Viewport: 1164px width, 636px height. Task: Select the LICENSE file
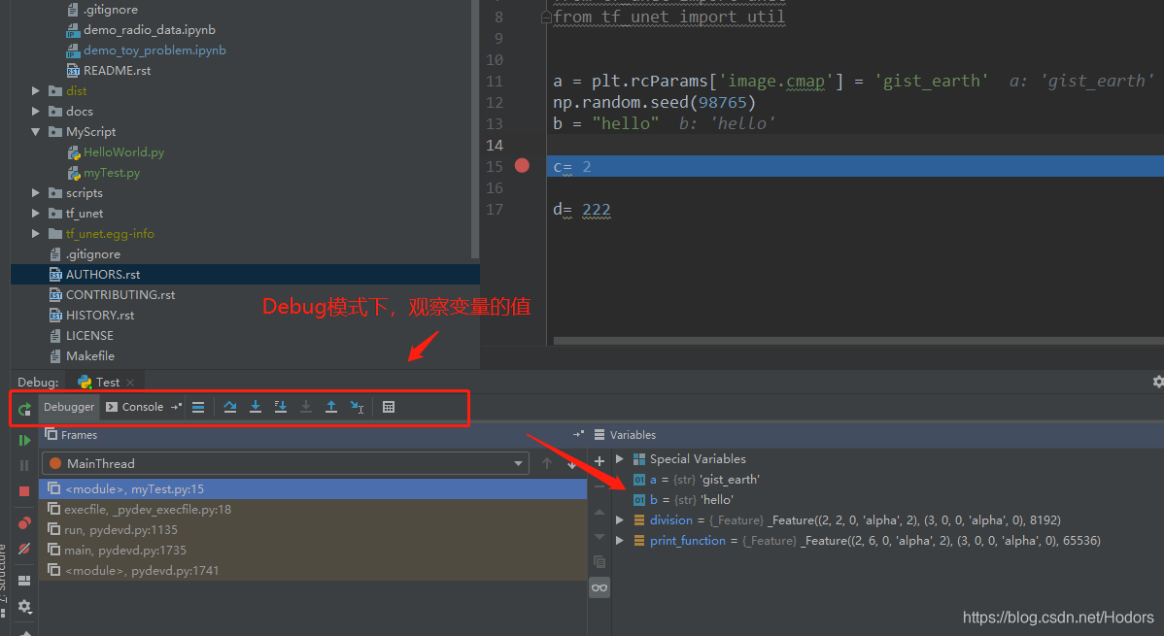point(89,335)
